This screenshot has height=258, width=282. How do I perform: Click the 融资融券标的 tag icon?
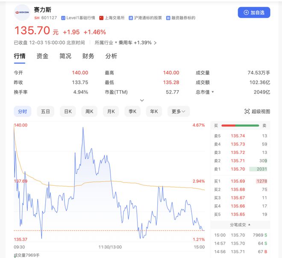point(168,18)
